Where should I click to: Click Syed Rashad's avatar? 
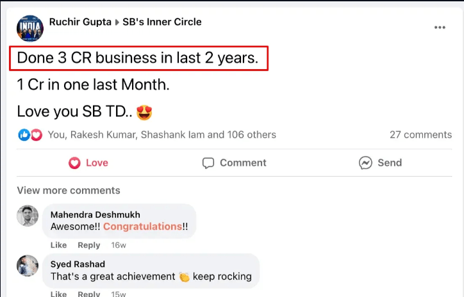point(28,266)
